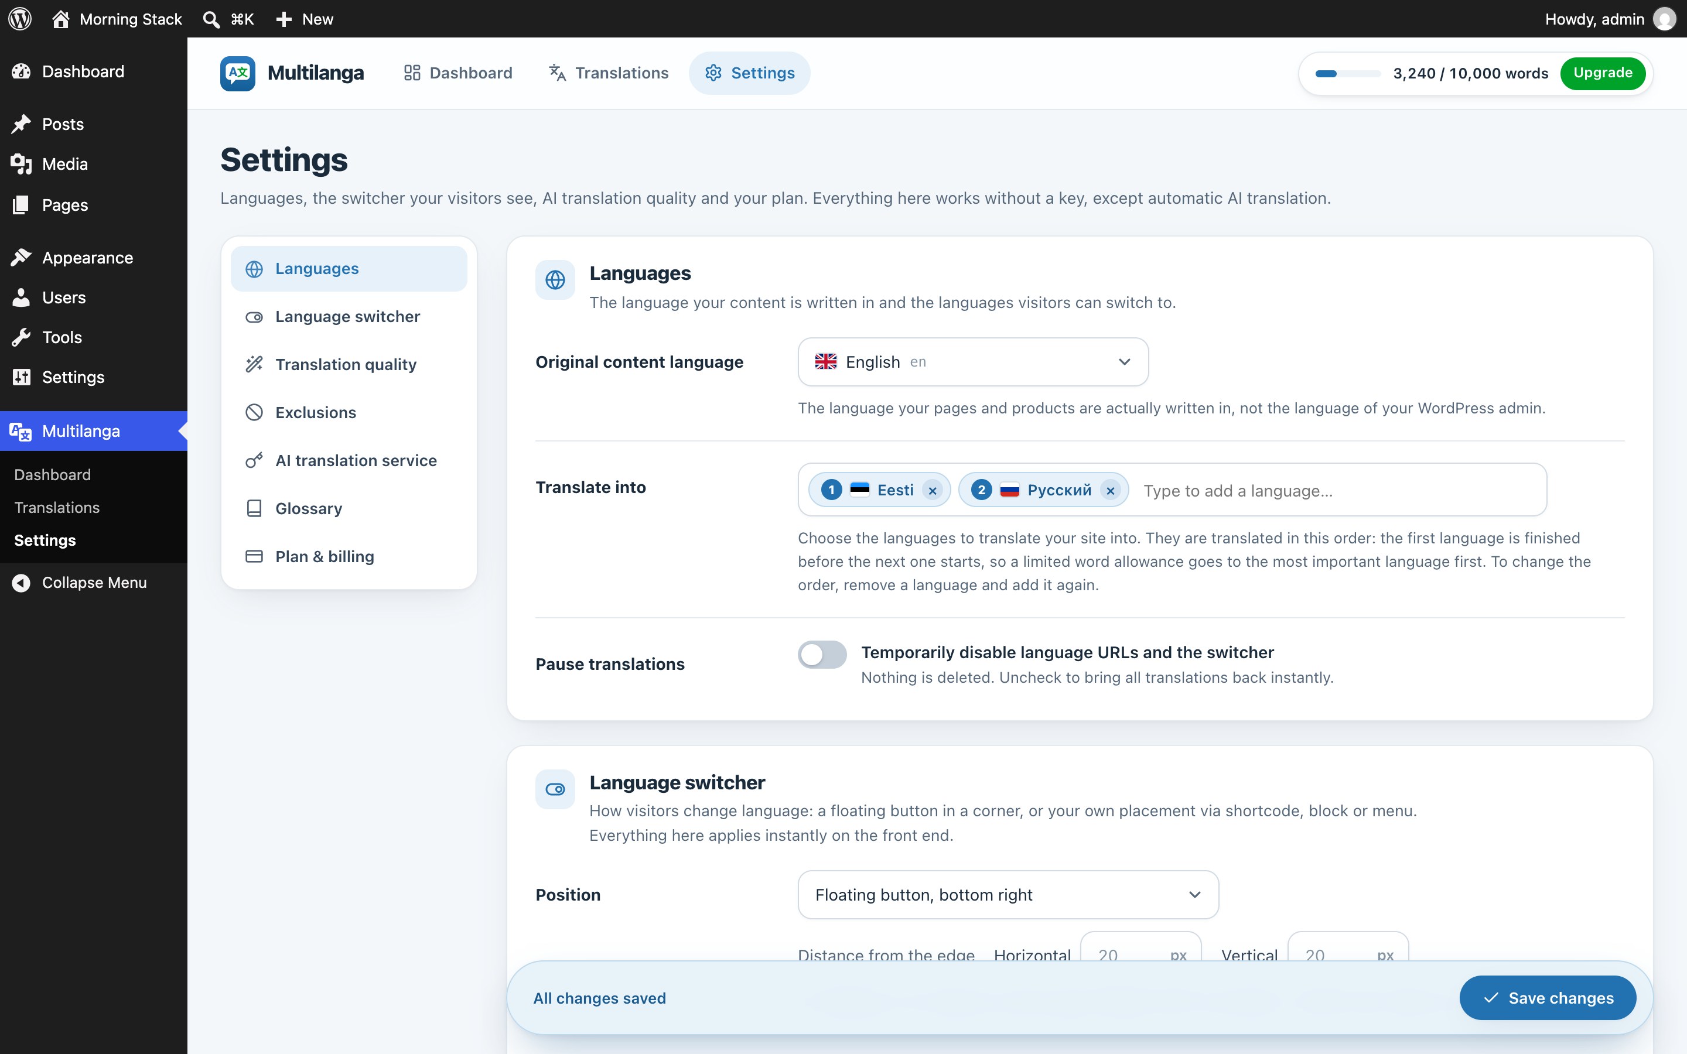This screenshot has width=1687, height=1054.
Task: Select Languages in settings navigation
Action: [x=349, y=268]
